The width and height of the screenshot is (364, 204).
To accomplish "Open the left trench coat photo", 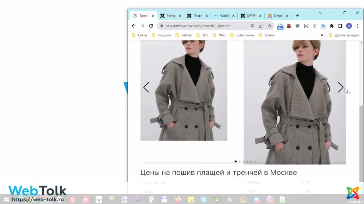I will coord(184,90).
